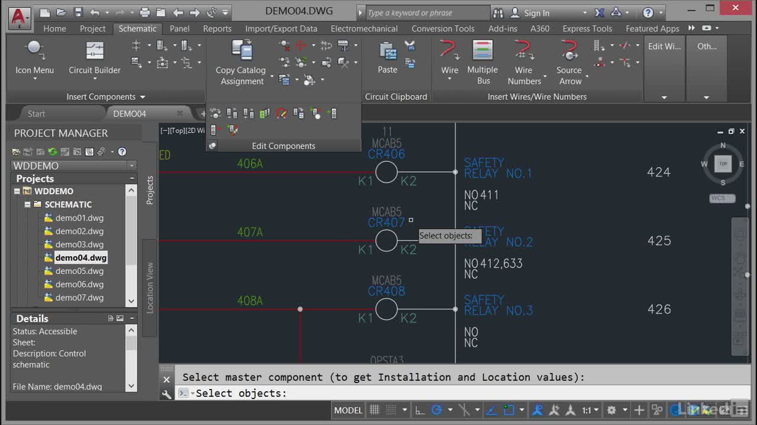Pin the Edit Components flyout panel
The height and width of the screenshot is (425, 757).
(213, 146)
